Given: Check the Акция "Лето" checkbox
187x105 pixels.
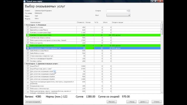Looking at the screenshot, I should point(28,66).
